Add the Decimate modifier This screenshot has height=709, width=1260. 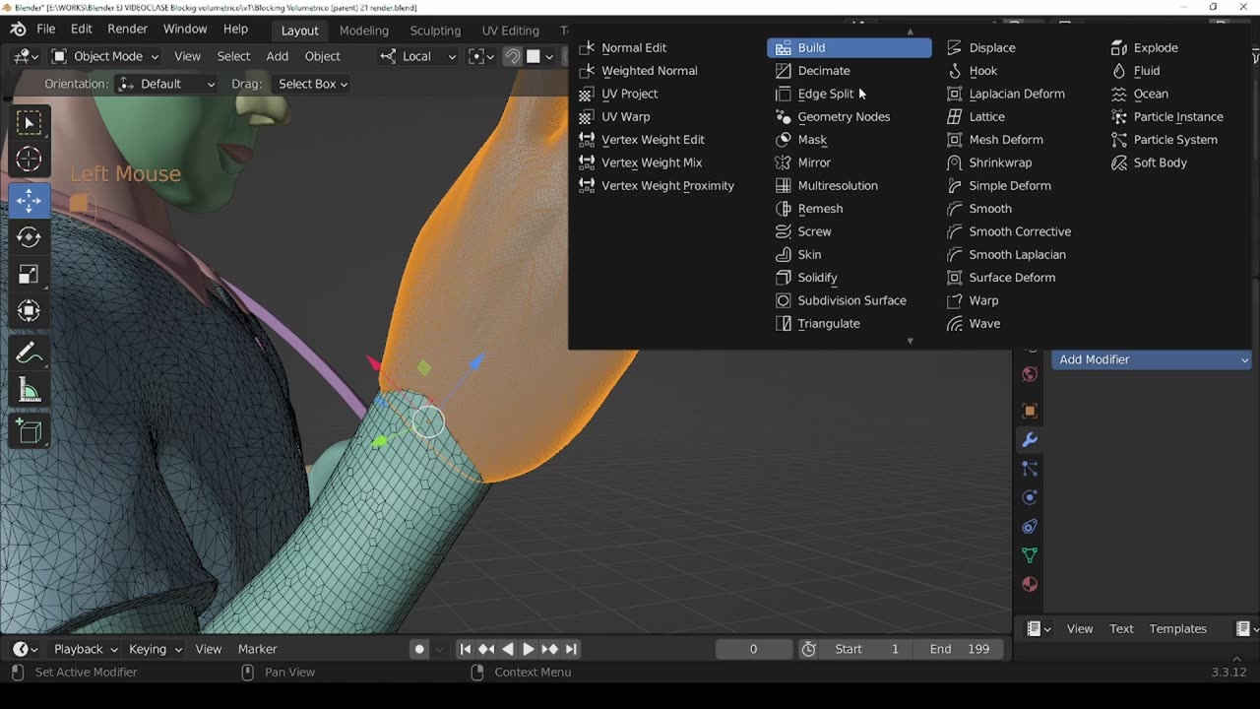(849, 71)
